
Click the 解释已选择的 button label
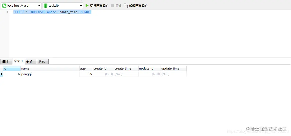[x=138, y=6]
